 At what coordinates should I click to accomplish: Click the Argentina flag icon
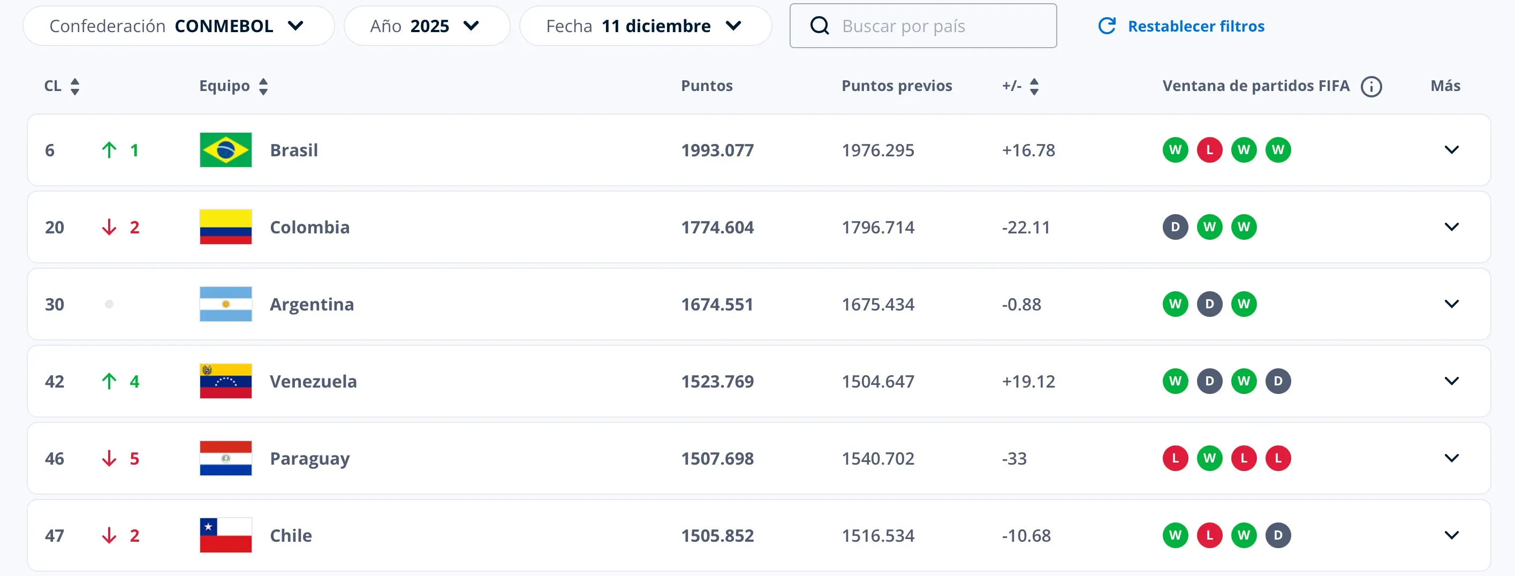click(226, 304)
